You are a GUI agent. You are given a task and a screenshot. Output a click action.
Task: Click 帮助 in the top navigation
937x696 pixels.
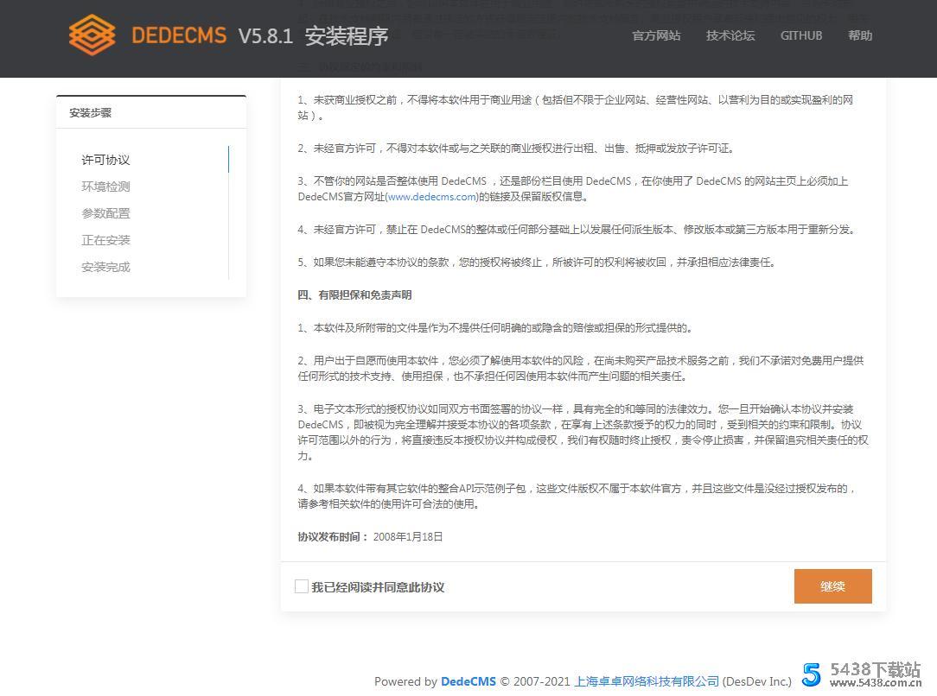pyautogui.click(x=860, y=35)
